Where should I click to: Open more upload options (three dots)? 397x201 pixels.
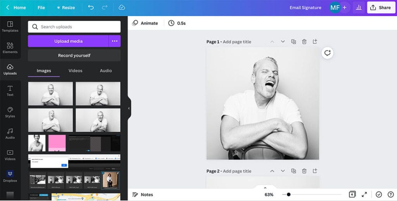[115, 41]
